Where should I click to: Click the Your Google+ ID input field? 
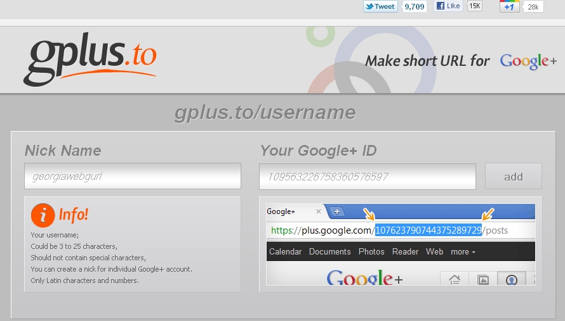click(367, 177)
